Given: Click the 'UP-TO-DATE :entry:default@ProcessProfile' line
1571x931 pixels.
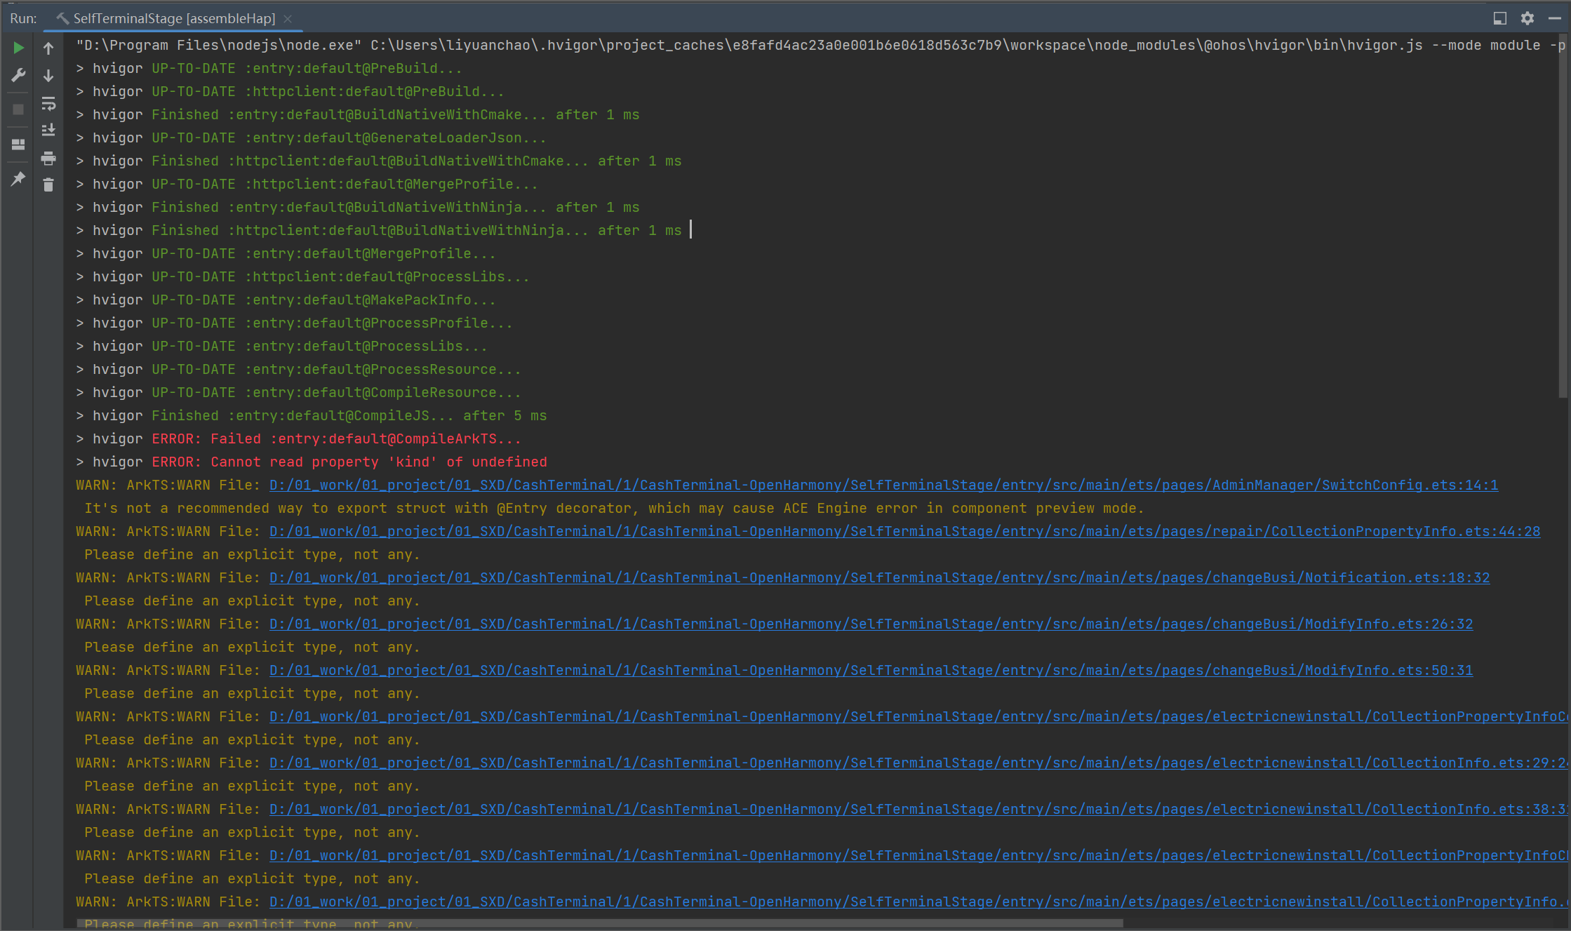Looking at the screenshot, I should [x=294, y=323].
